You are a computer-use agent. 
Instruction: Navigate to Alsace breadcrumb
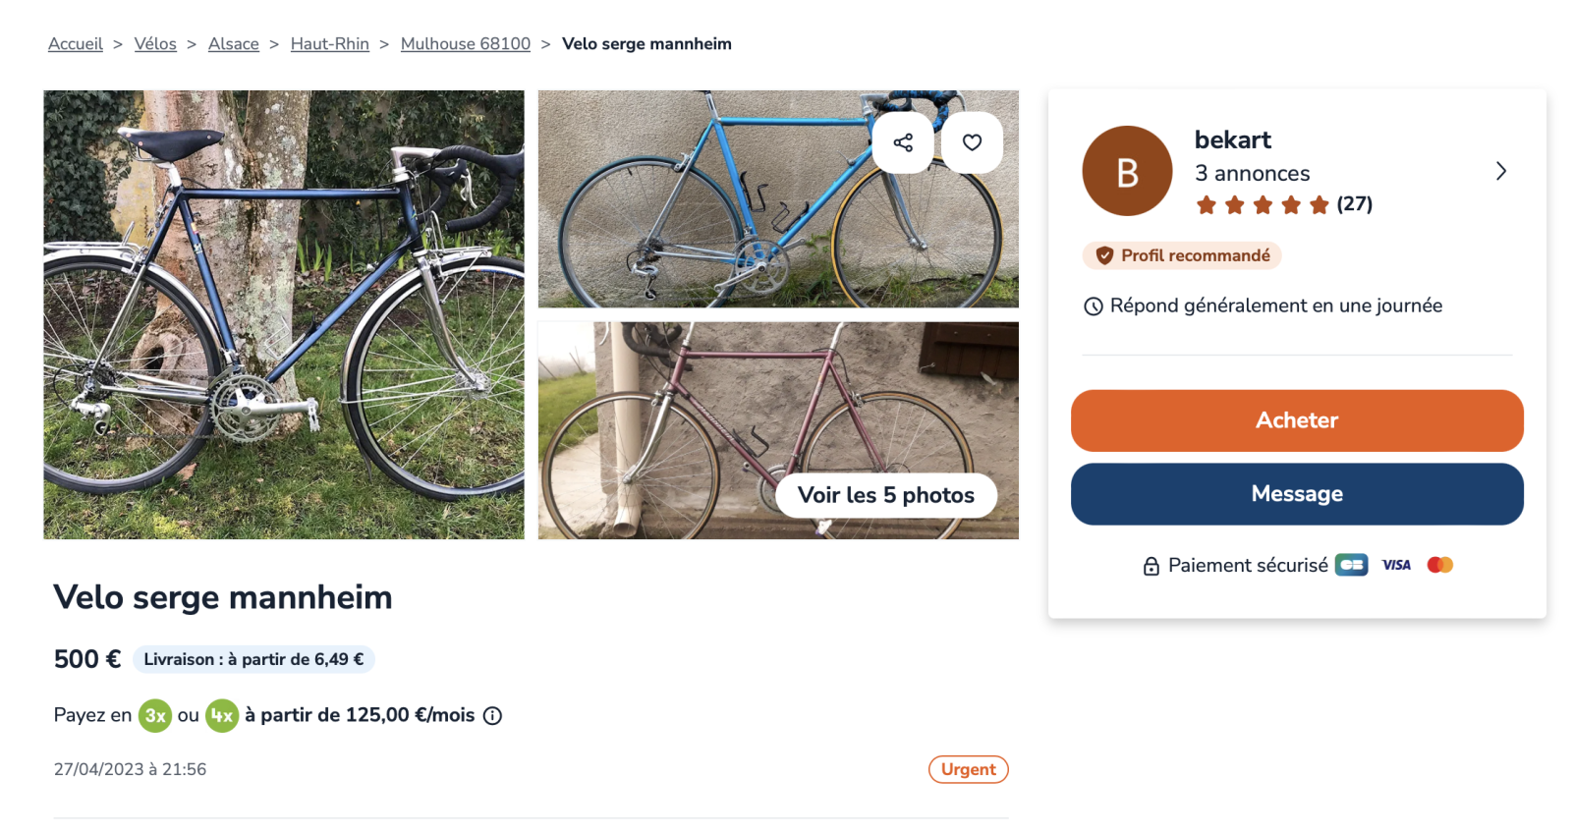tap(234, 44)
